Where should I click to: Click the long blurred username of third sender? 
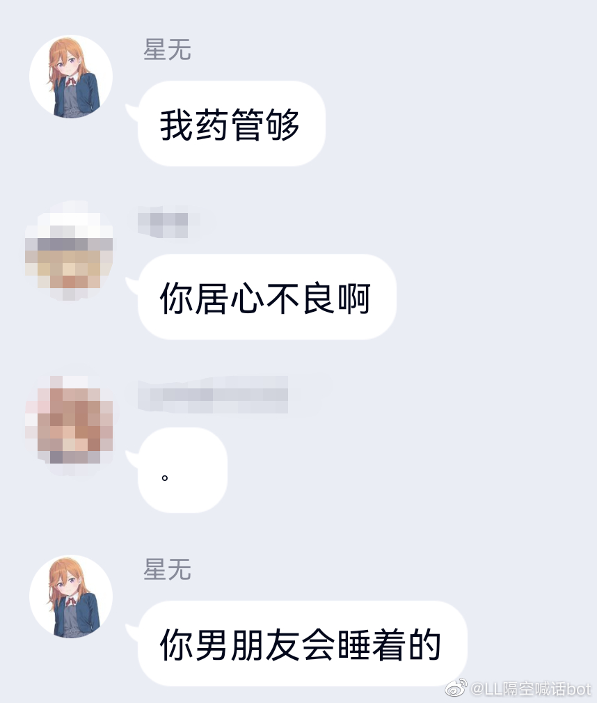(213, 395)
